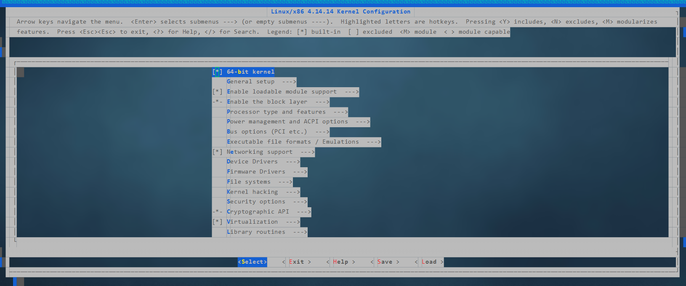Click the '<M> module' legend text

coord(418,32)
